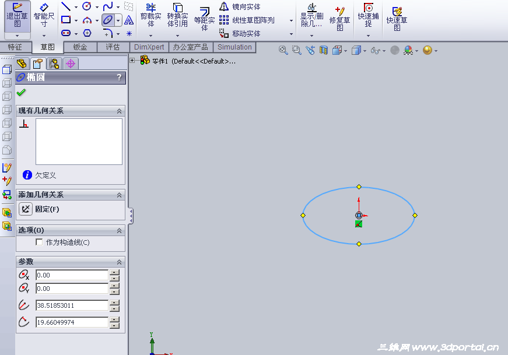This screenshot has width=508, height=355.
Task: Collapse the 现有几何关系 section
Action: click(x=119, y=111)
